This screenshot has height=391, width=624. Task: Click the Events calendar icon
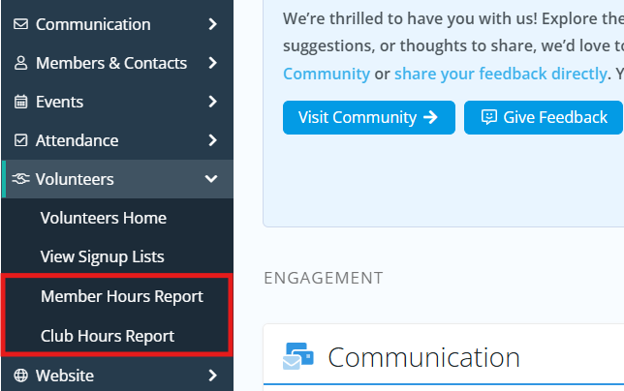click(x=20, y=102)
